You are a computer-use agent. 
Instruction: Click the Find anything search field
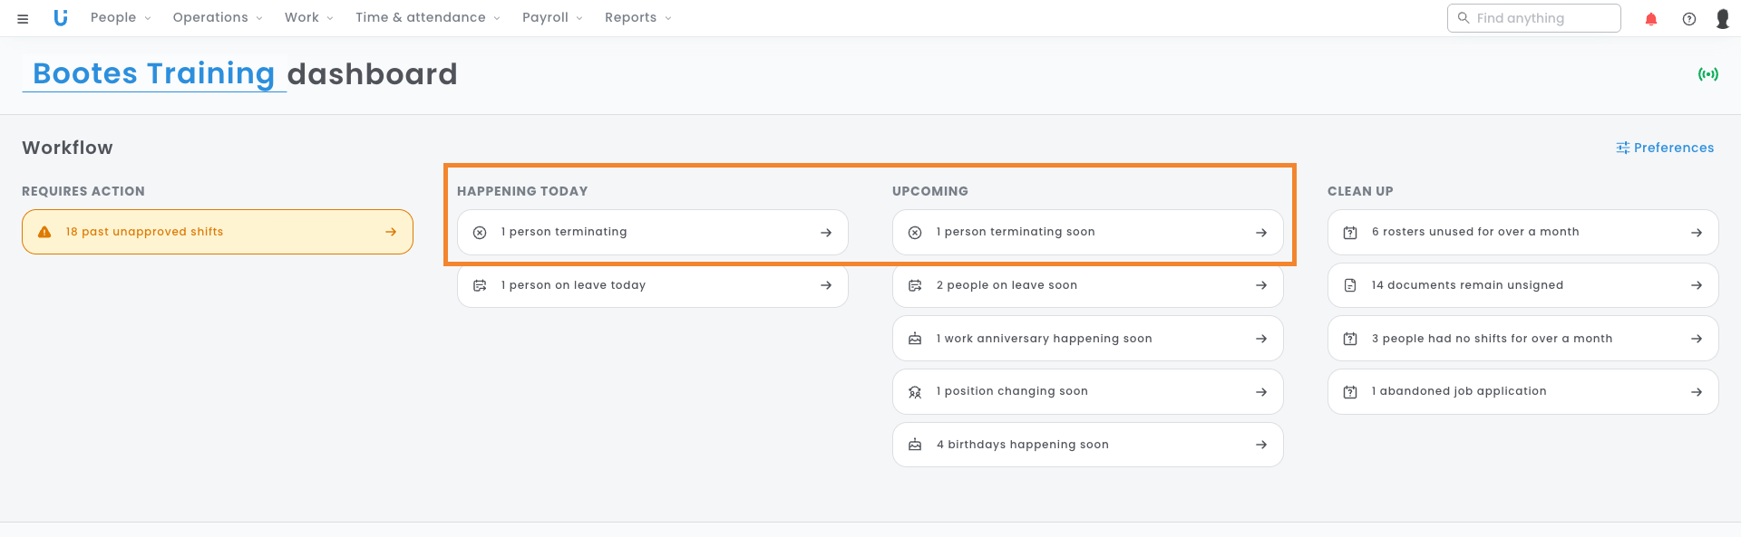pyautogui.click(x=1542, y=18)
